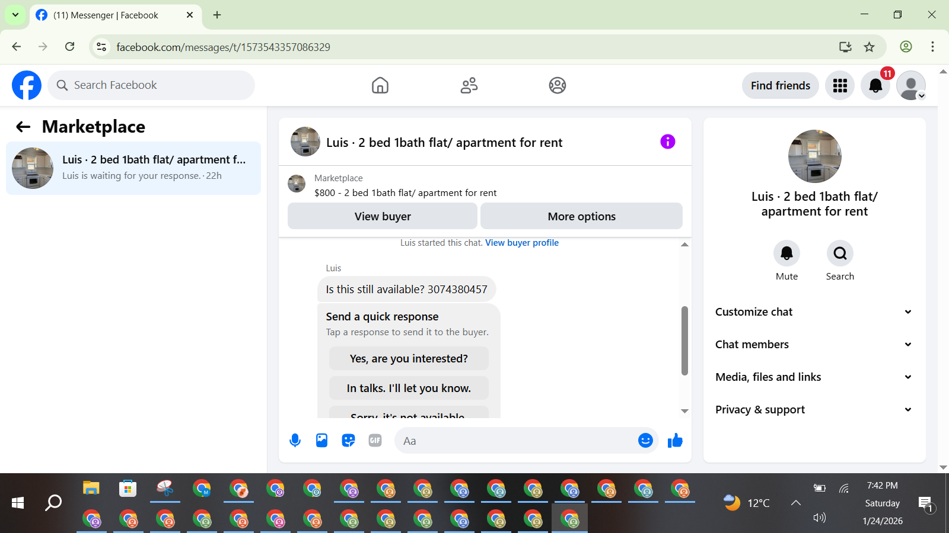This screenshot has width=949, height=533.
Task: Choose a GIF icon
Action: (375, 441)
